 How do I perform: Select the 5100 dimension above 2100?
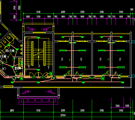38,12
